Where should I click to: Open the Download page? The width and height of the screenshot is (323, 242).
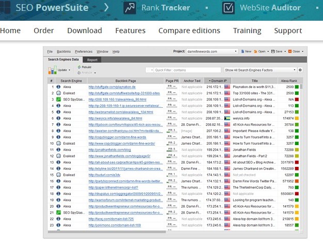coord(84,31)
